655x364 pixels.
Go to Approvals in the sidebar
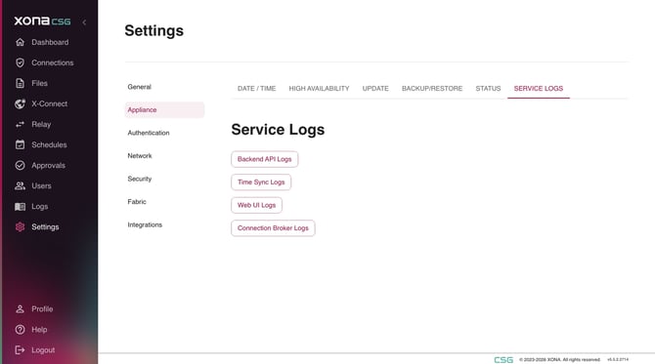pos(49,166)
